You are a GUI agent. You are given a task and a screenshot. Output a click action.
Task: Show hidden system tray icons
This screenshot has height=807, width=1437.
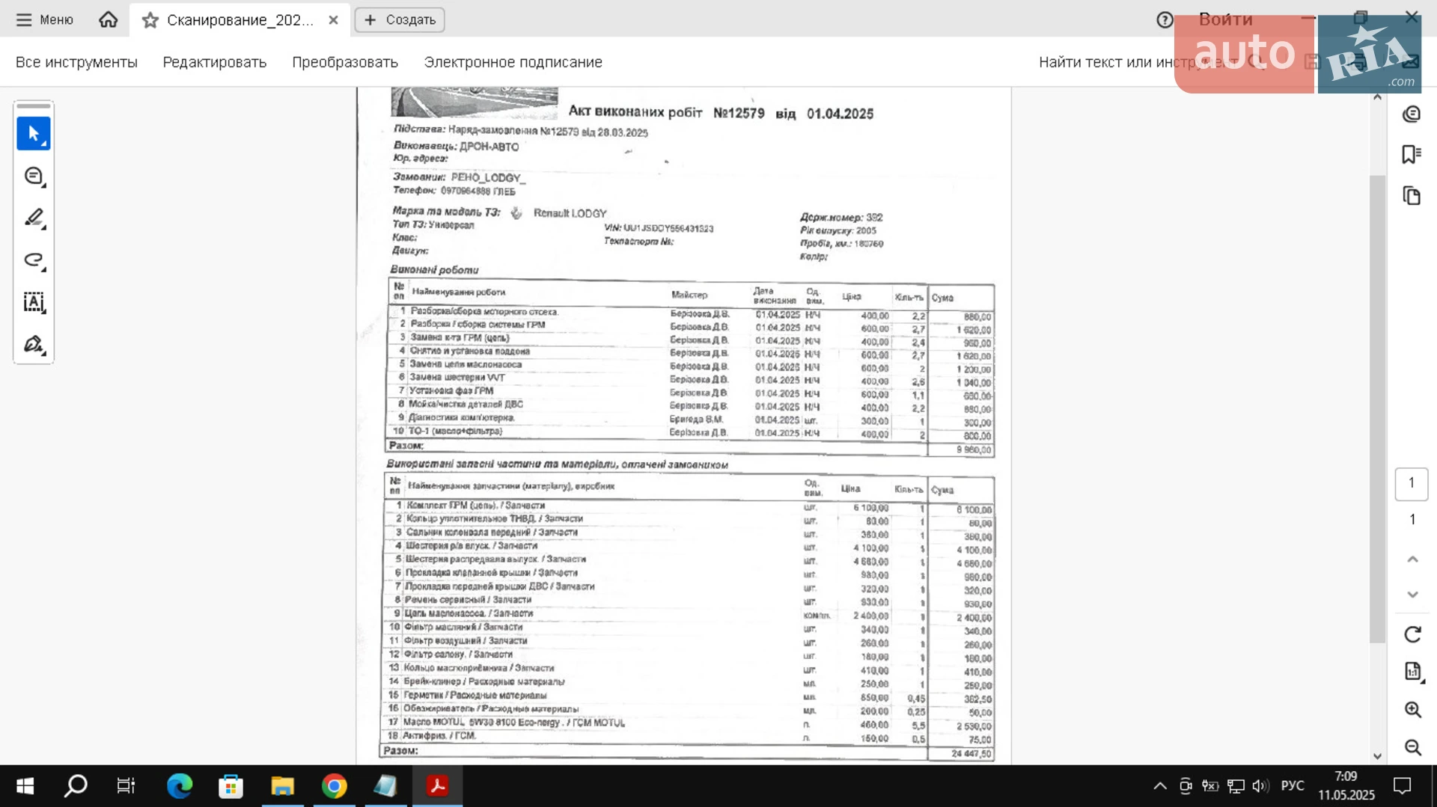pyautogui.click(x=1160, y=786)
